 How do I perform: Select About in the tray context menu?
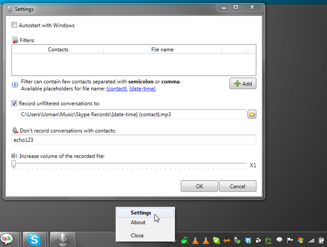pos(145,222)
